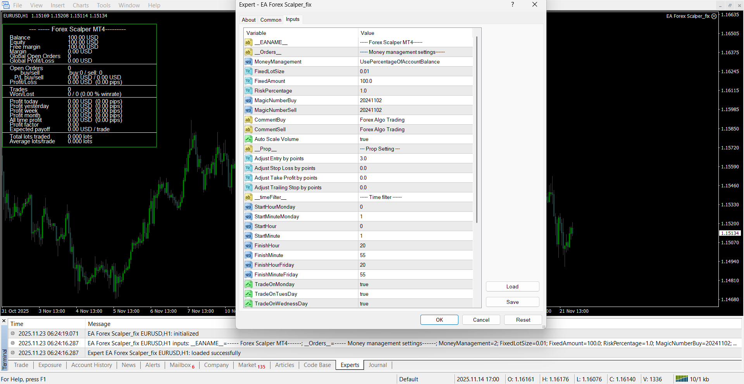Click the boolean icon next to TradeOnMonday
The height and width of the screenshot is (384, 744).
[x=248, y=284]
